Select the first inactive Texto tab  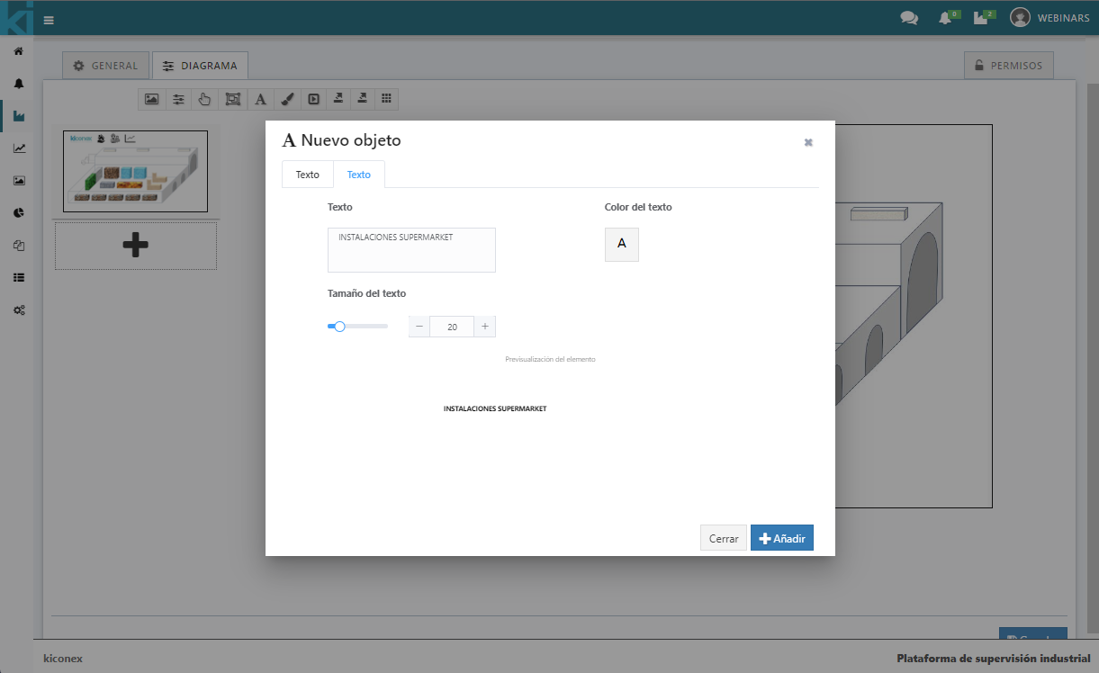(x=307, y=175)
